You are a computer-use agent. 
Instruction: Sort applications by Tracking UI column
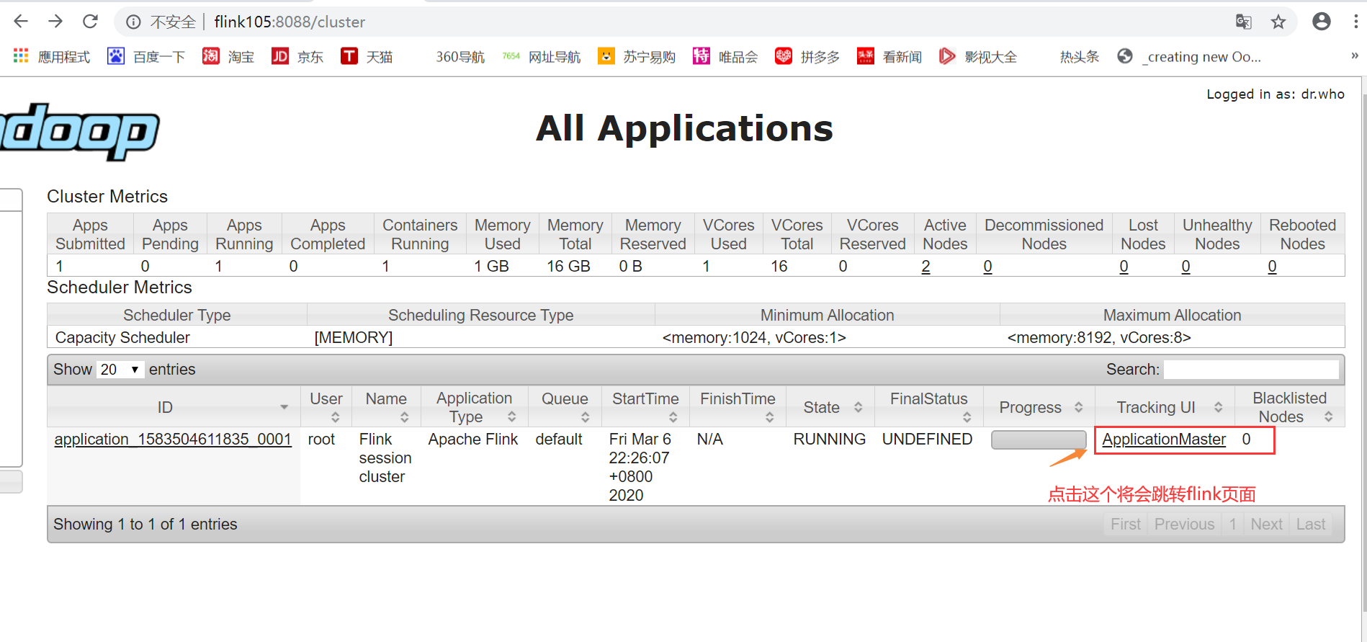1165,407
